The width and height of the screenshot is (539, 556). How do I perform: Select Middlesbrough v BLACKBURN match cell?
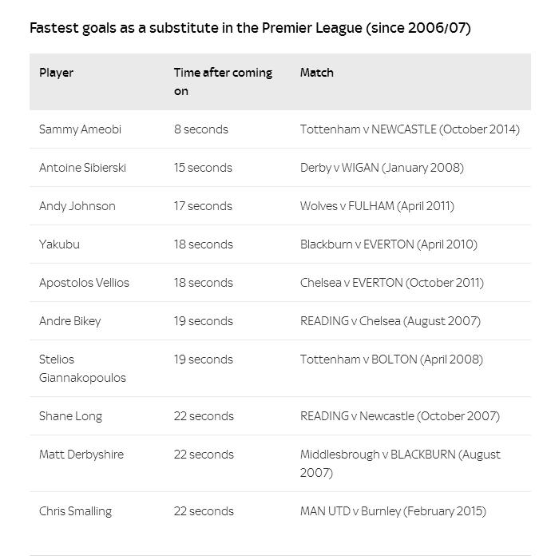[400, 463]
